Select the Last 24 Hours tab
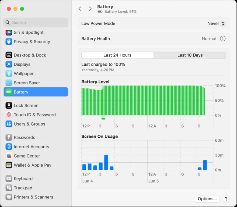This screenshot has height=207, width=237. point(117,55)
